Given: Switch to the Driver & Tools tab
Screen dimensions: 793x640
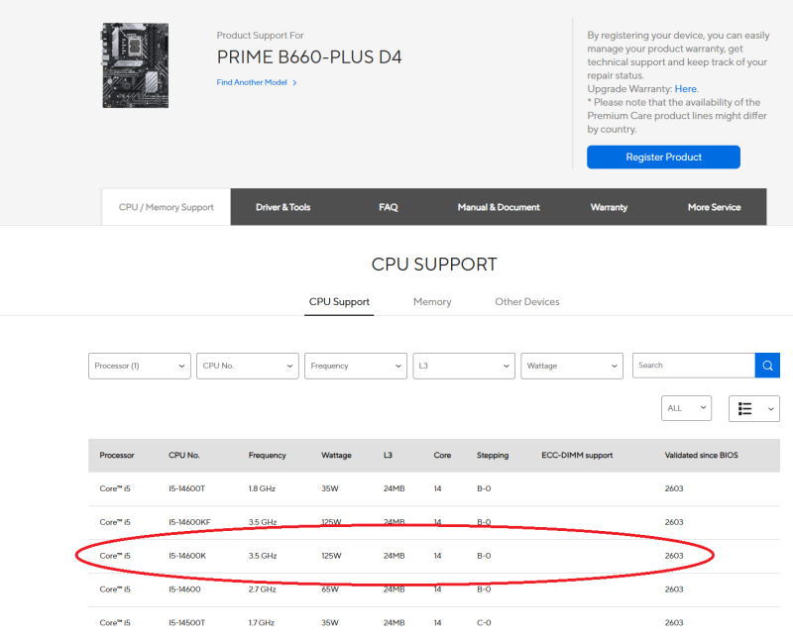Looking at the screenshot, I should coord(283,207).
